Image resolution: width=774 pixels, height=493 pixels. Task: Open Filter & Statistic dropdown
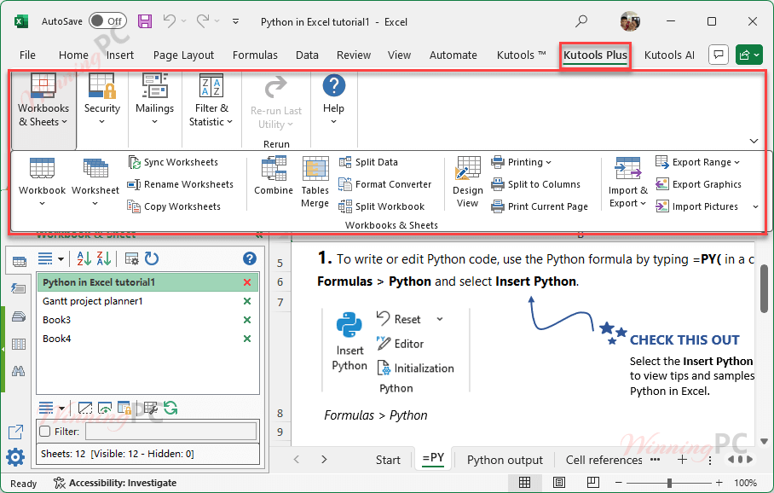click(211, 101)
